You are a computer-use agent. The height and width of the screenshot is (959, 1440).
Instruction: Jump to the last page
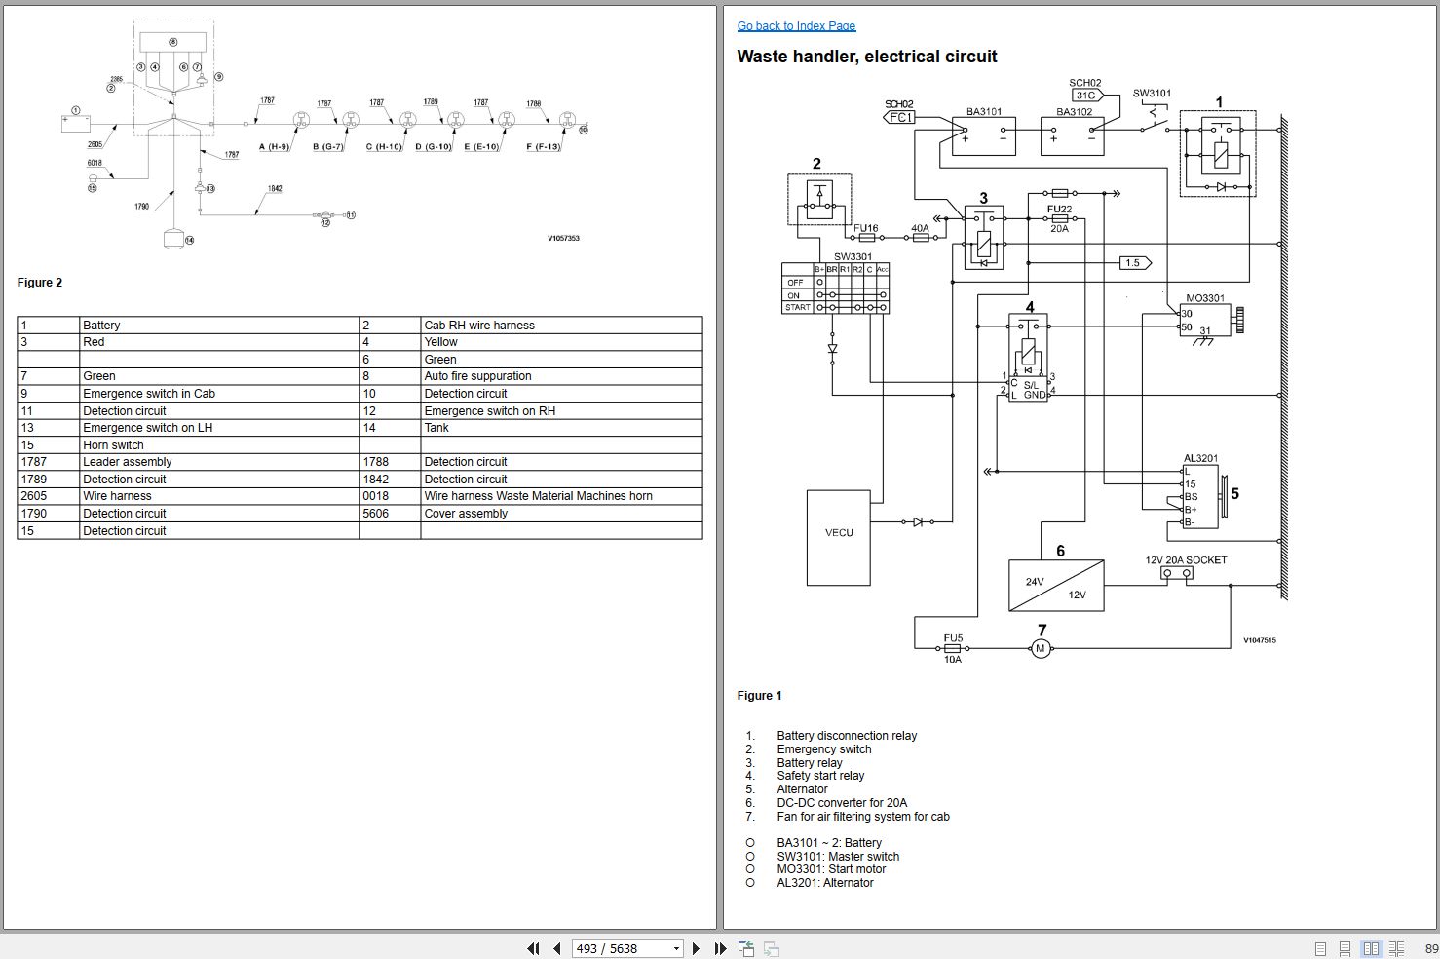[x=720, y=948]
